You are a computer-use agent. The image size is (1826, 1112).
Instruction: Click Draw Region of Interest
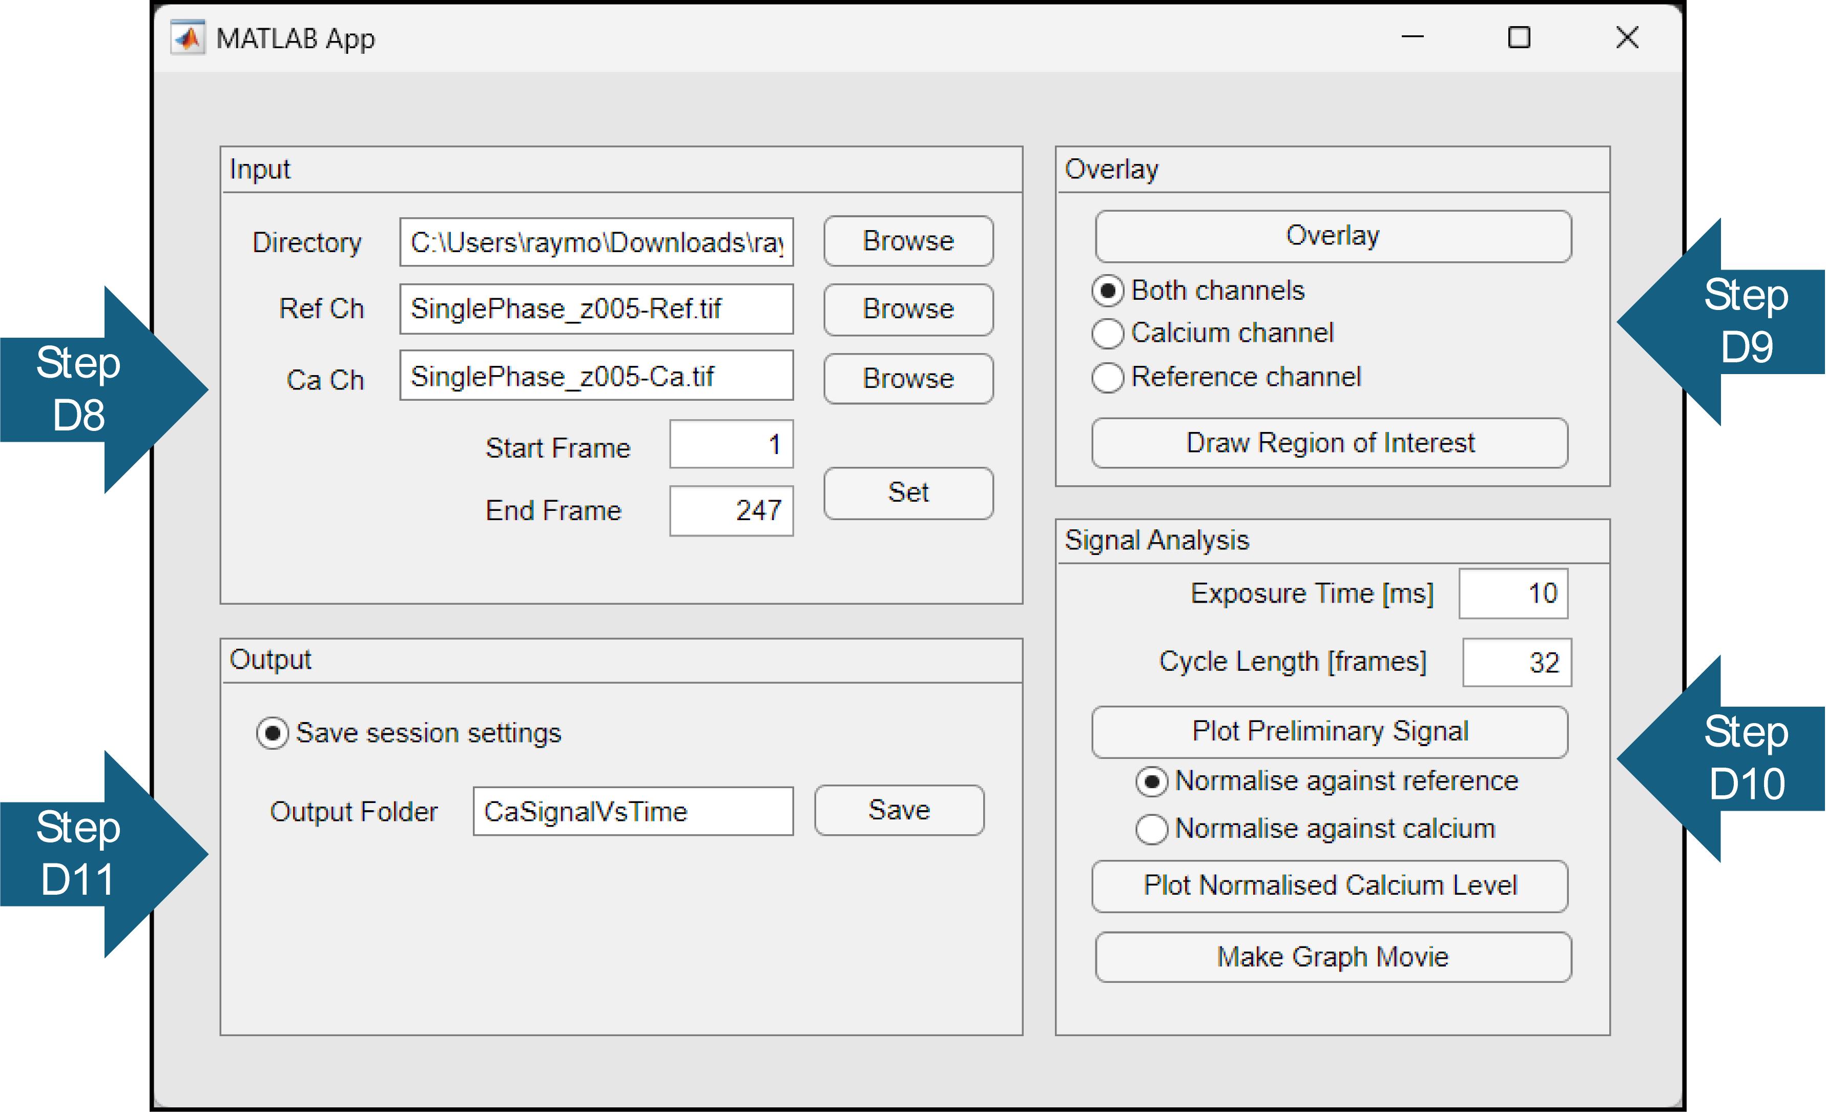(1330, 443)
